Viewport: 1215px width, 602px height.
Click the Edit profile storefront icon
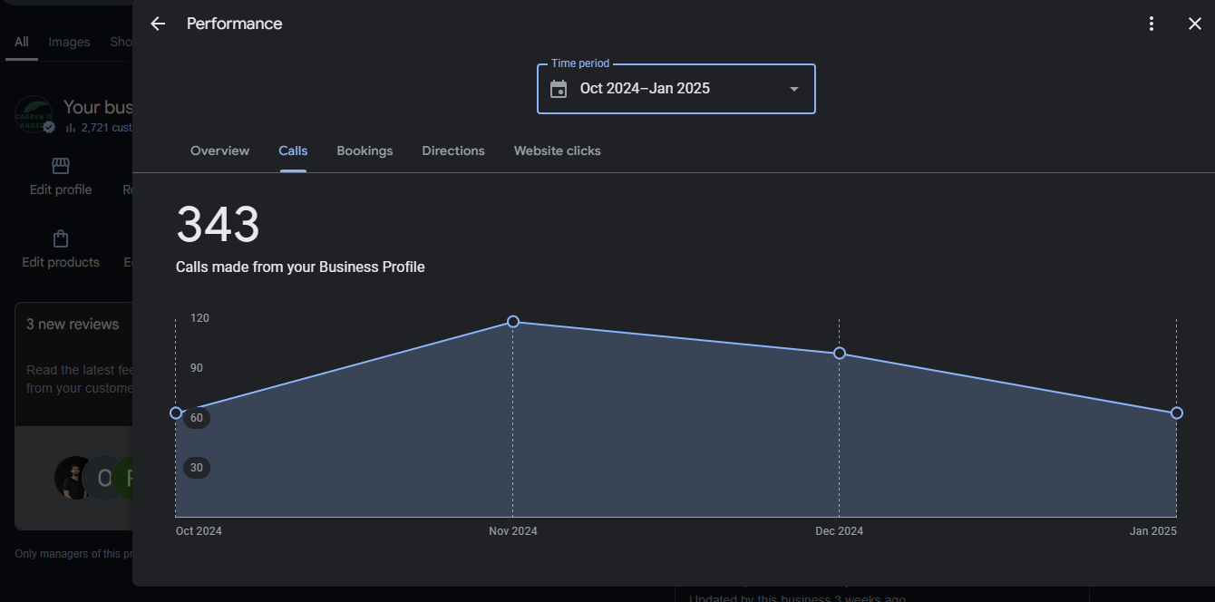tap(61, 166)
